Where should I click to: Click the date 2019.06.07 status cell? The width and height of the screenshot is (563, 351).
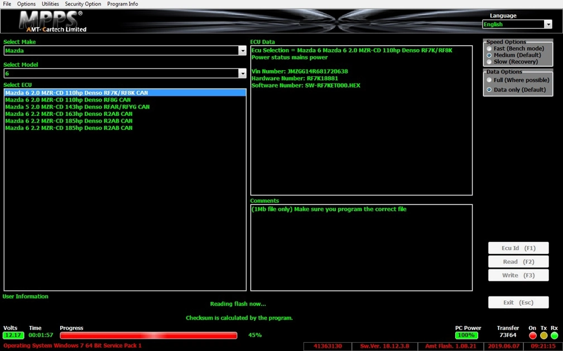coord(505,347)
